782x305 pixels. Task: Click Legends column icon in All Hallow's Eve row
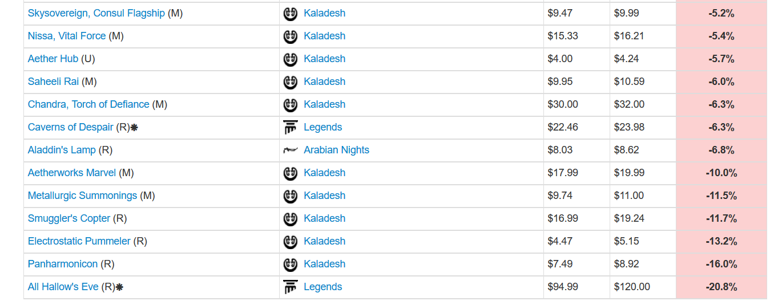[x=291, y=287]
